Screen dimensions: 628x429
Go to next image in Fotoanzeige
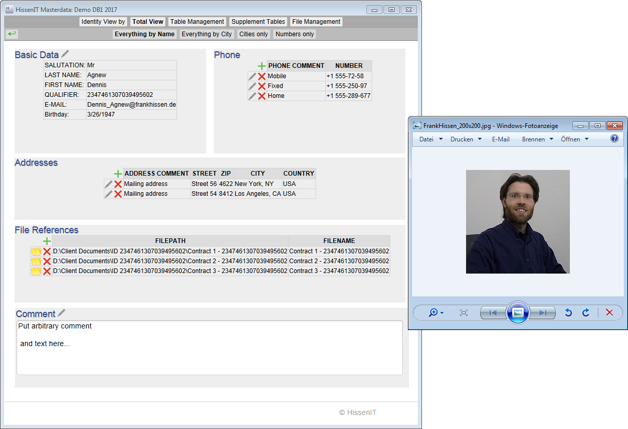point(543,312)
